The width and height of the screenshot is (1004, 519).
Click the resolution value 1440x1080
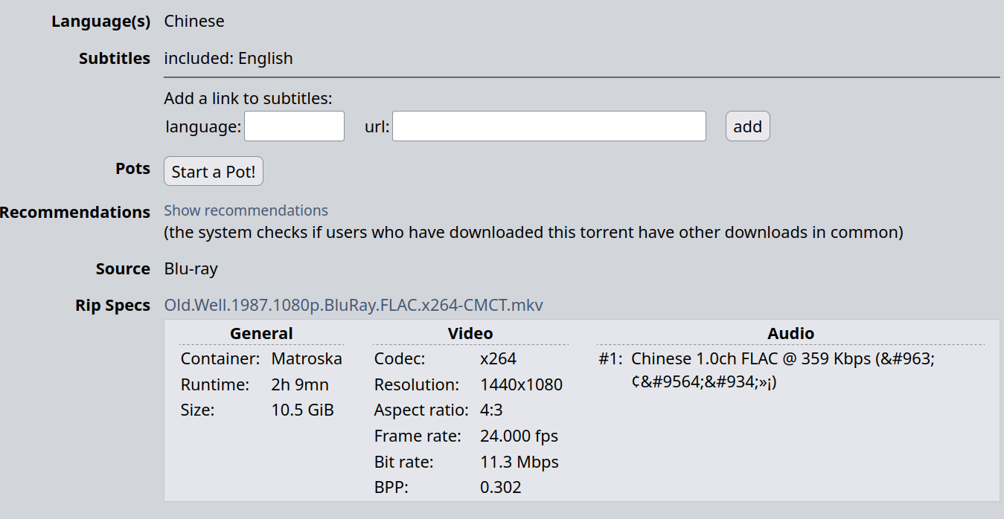[522, 385]
